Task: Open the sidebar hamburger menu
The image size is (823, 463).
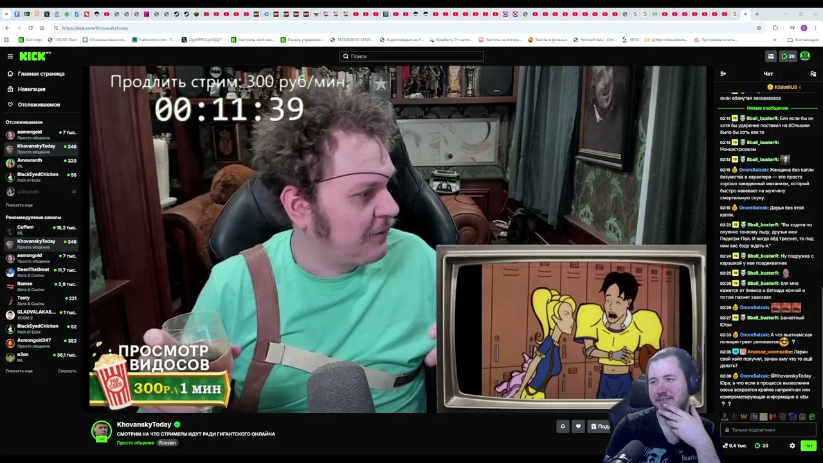Action: pos(10,57)
